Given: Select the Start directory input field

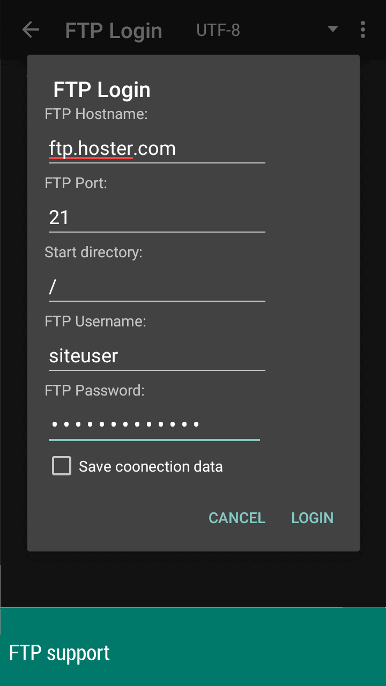Looking at the screenshot, I should (157, 287).
